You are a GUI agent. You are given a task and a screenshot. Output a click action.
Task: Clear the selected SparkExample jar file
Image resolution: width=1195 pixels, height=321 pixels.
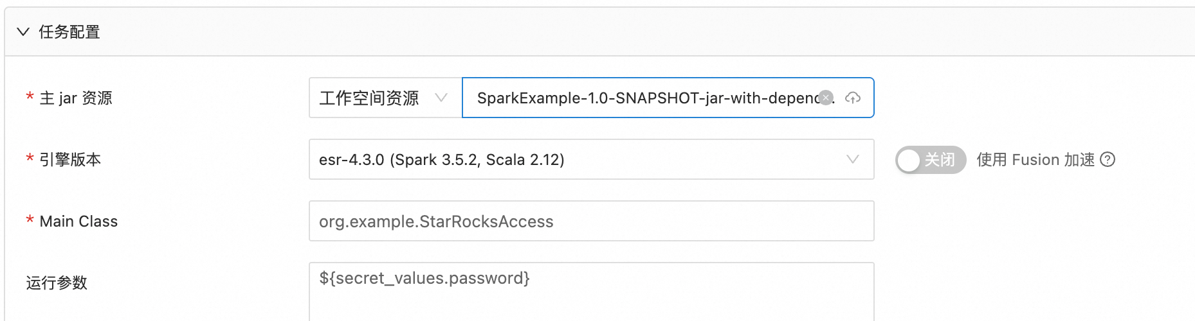(826, 98)
